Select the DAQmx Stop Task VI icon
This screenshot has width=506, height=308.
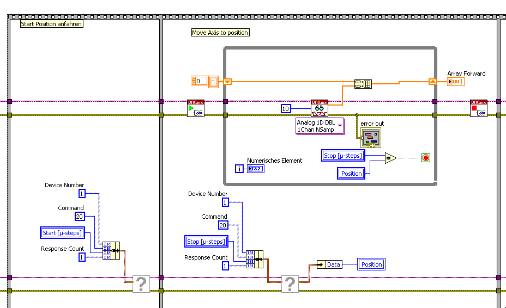[479, 108]
